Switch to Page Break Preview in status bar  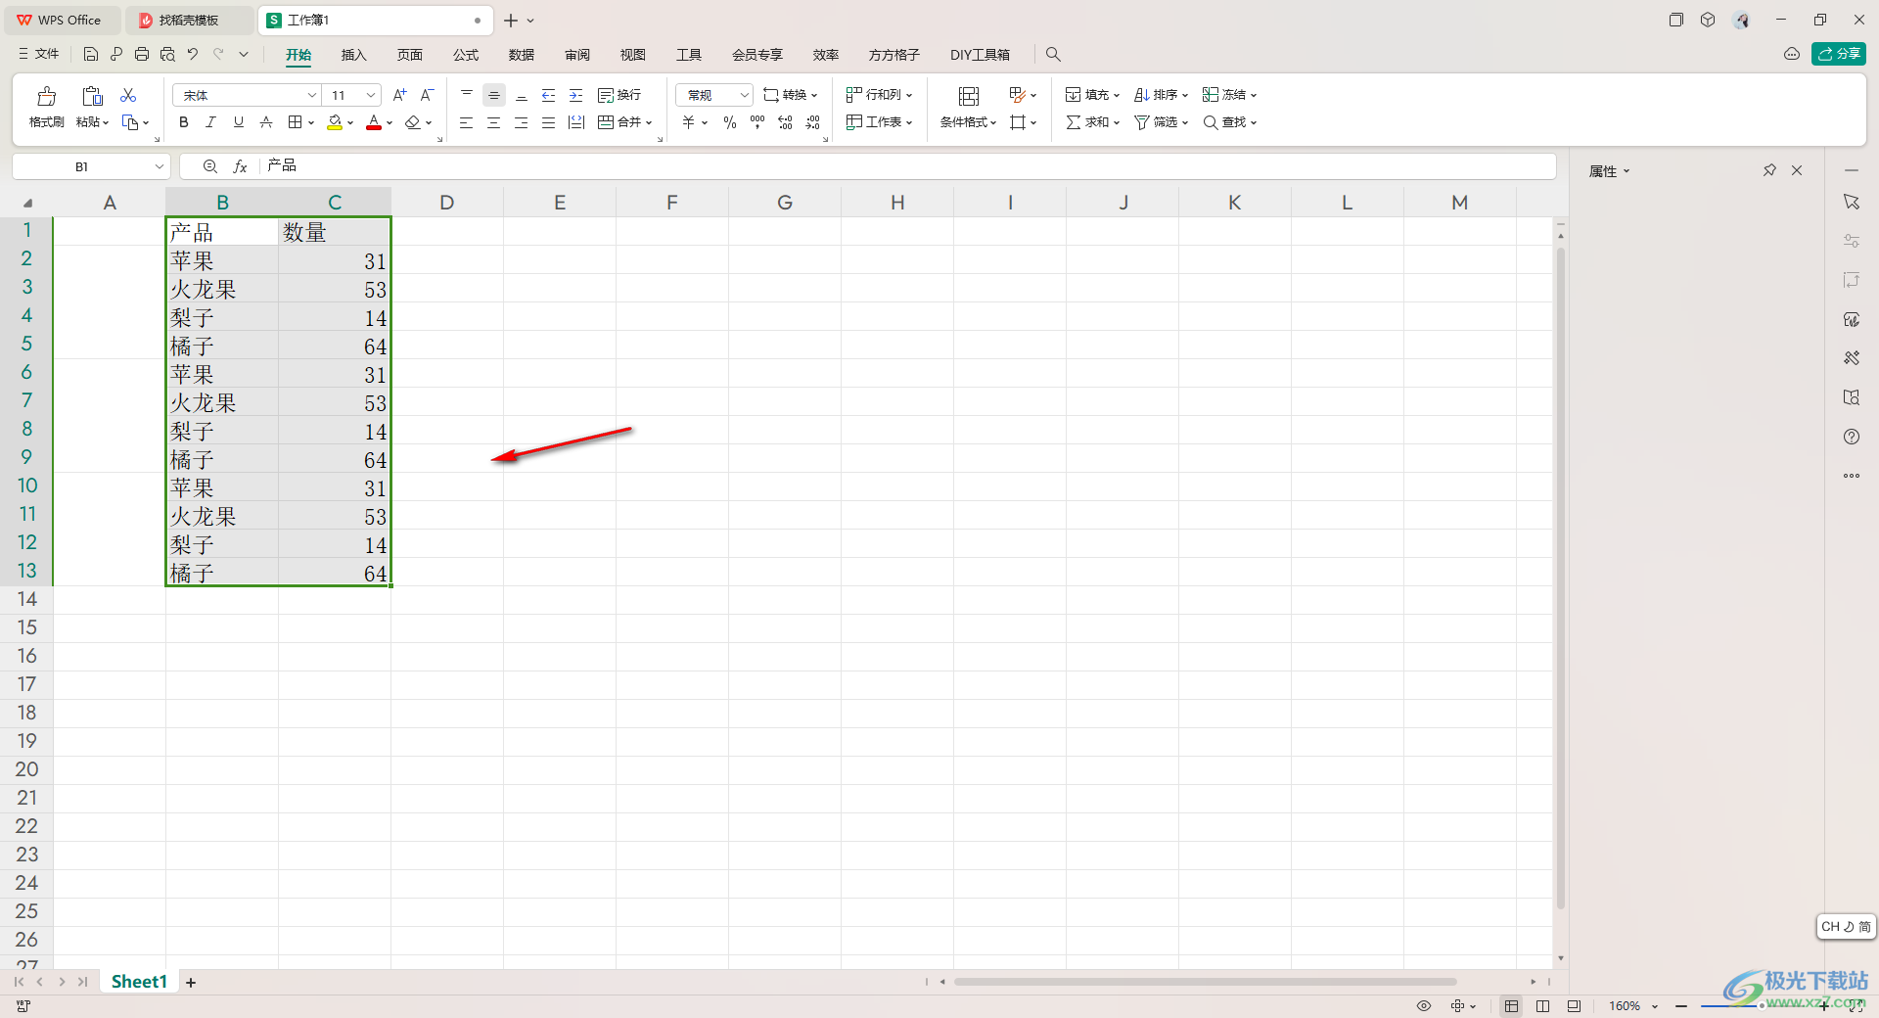pos(1543,1006)
